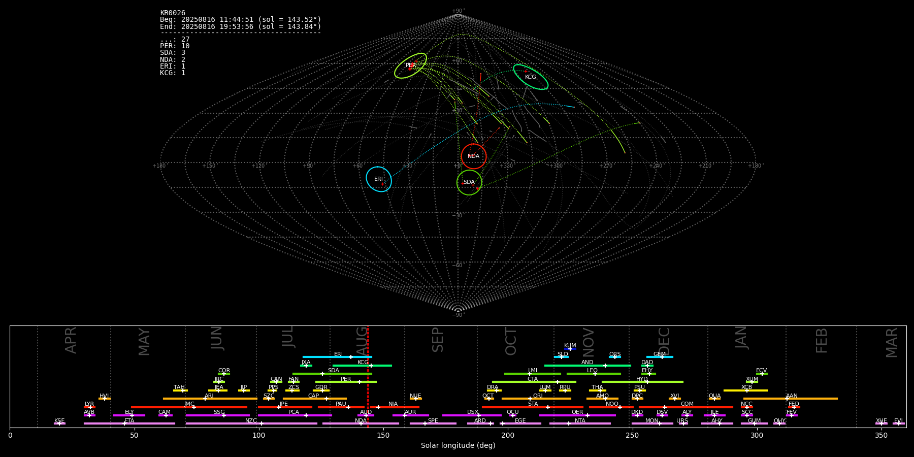Image resolution: width=914 pixels, height=457 pixels.
Task: Click the magenta AUD shower bar
Action: (366, 415)
